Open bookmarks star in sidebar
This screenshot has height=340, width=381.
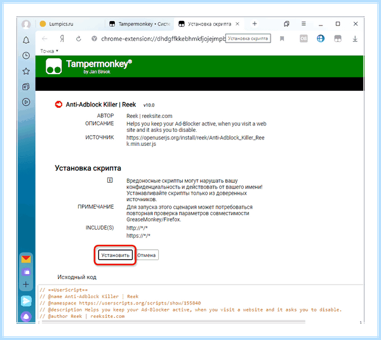tap(26, 71)
